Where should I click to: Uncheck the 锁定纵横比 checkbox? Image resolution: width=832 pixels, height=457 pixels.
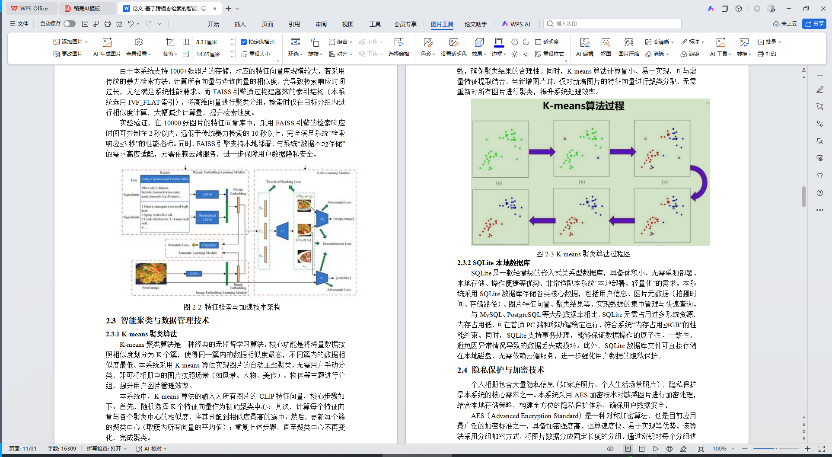click(x=244, y=42)
